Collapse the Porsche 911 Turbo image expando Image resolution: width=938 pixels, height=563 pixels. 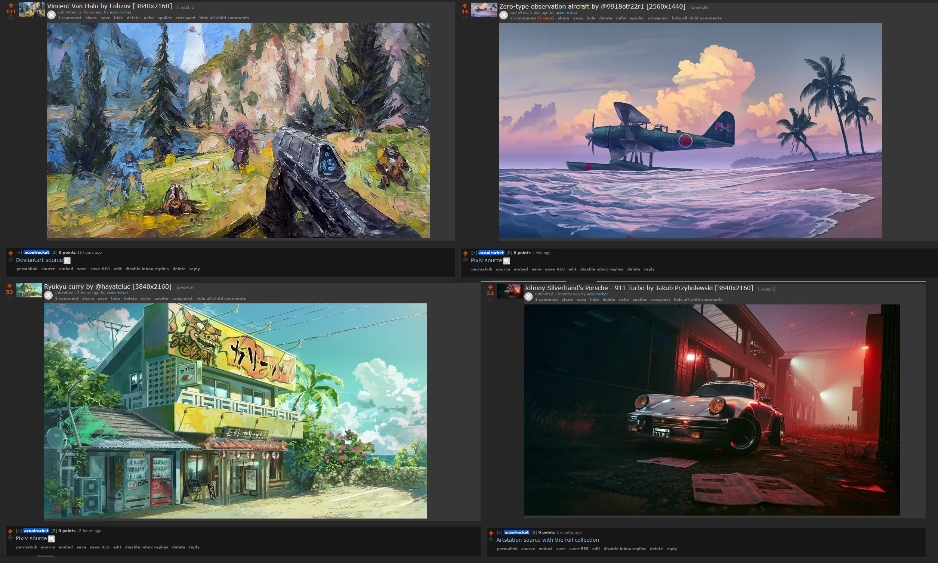(x=528, y=297)
